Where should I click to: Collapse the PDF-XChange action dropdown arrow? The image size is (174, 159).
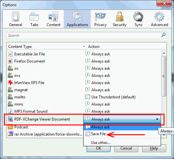coord(157,119)
